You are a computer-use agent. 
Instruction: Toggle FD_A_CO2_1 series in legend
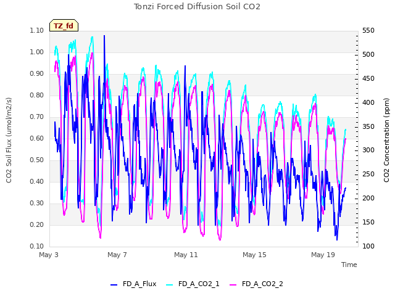coord(193,284)
